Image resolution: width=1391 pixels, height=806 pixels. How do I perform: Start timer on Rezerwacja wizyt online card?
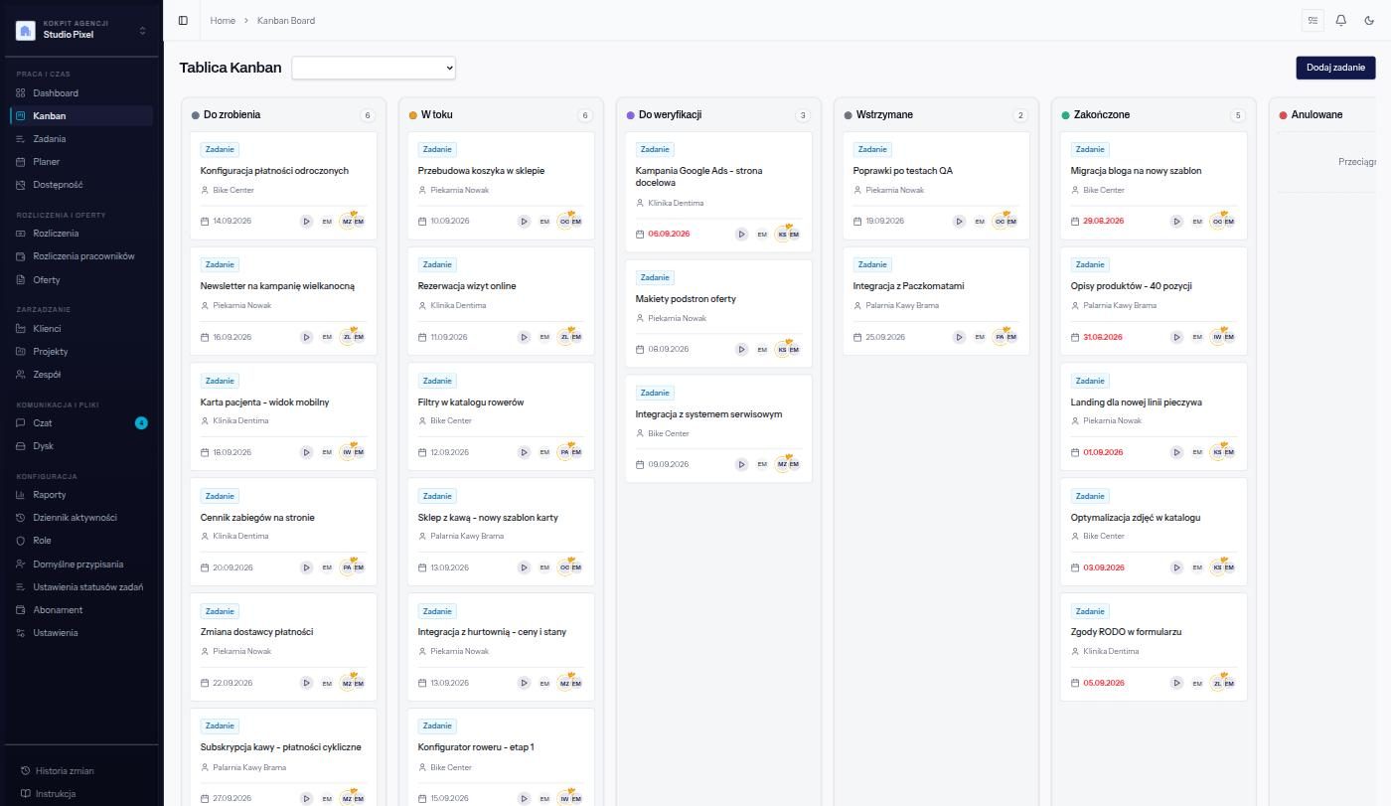point(525,337)
